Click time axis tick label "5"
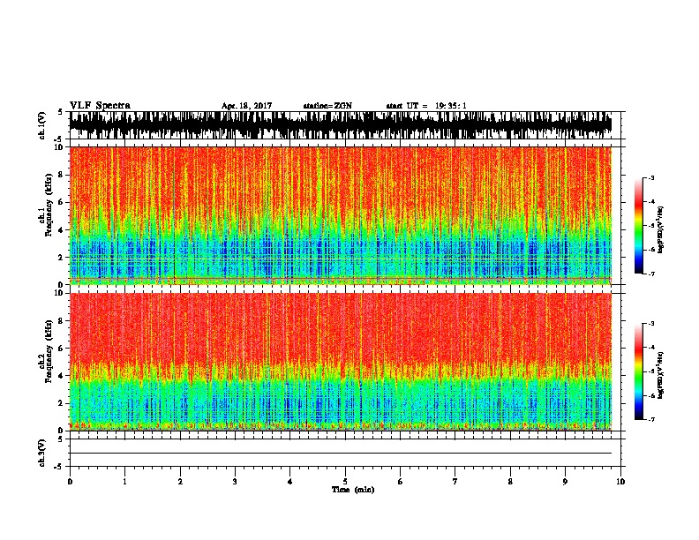 (x=345, y=481)
